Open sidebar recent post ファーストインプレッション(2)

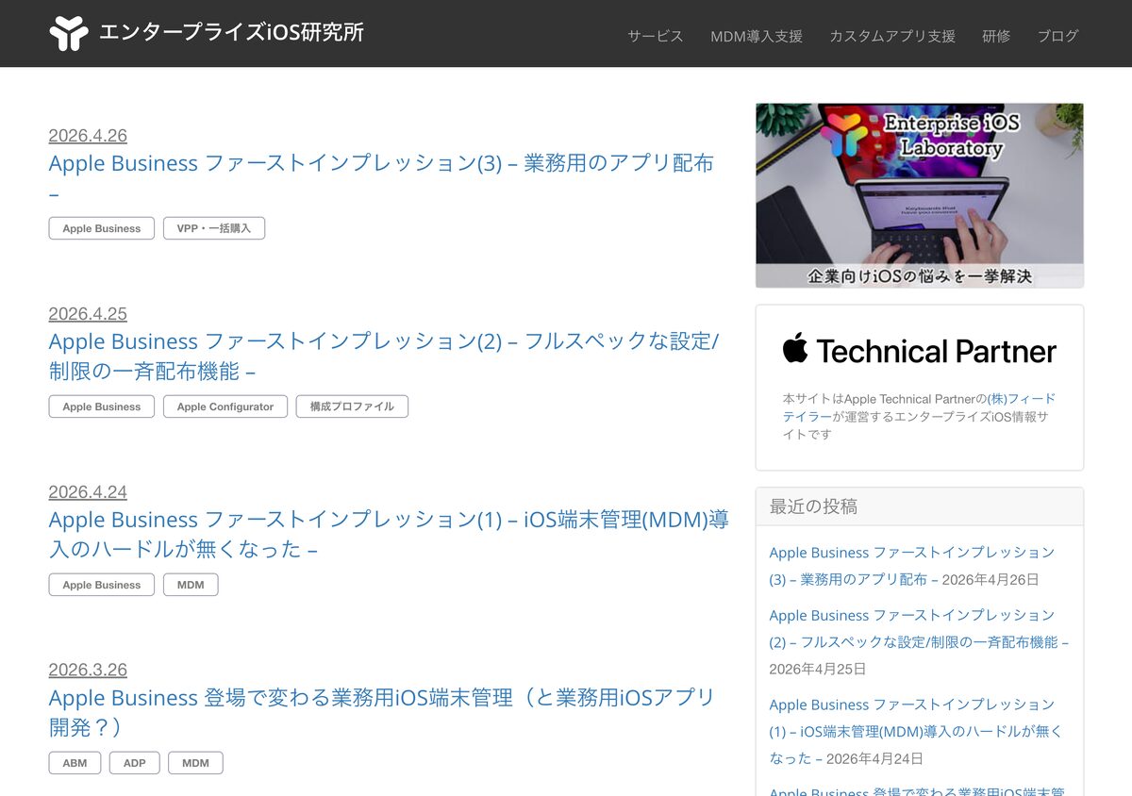(x=919, y=628)
